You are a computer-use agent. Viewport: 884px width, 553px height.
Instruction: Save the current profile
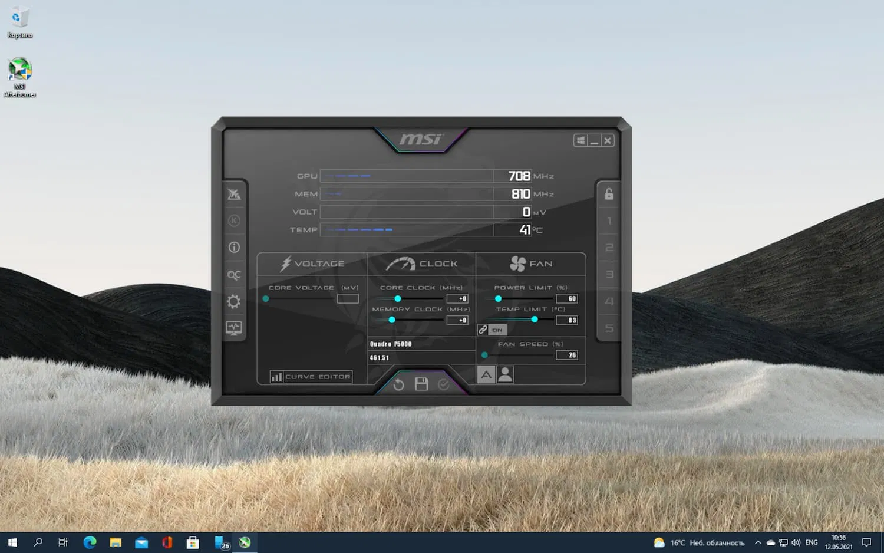[x=421, y=384]
